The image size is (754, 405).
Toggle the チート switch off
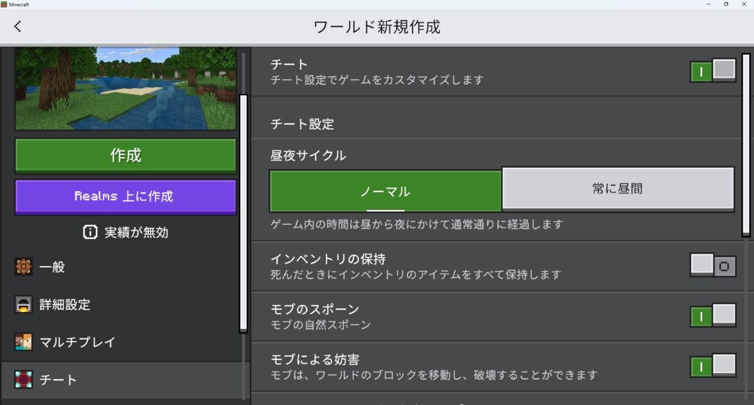pyautogui.click(x=713, y=71)
